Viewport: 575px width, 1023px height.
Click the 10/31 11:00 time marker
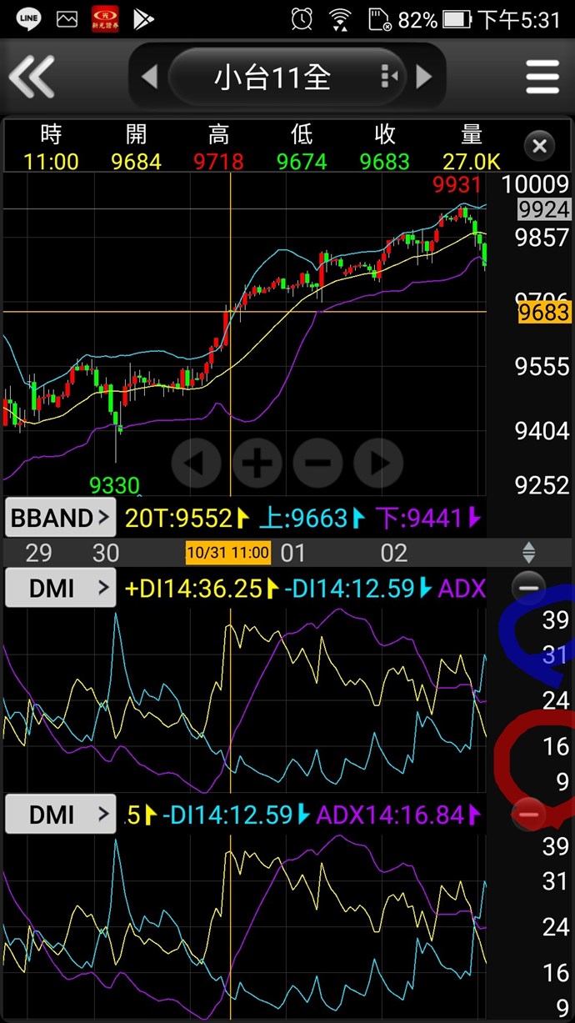tap(227, 553)
